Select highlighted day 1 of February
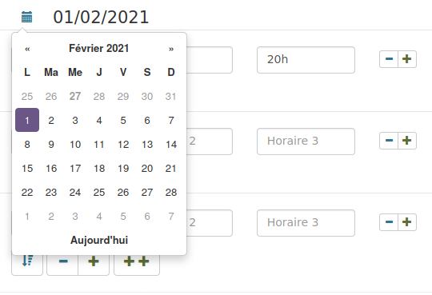Screen dimensions: 432x295 [27, 120]
